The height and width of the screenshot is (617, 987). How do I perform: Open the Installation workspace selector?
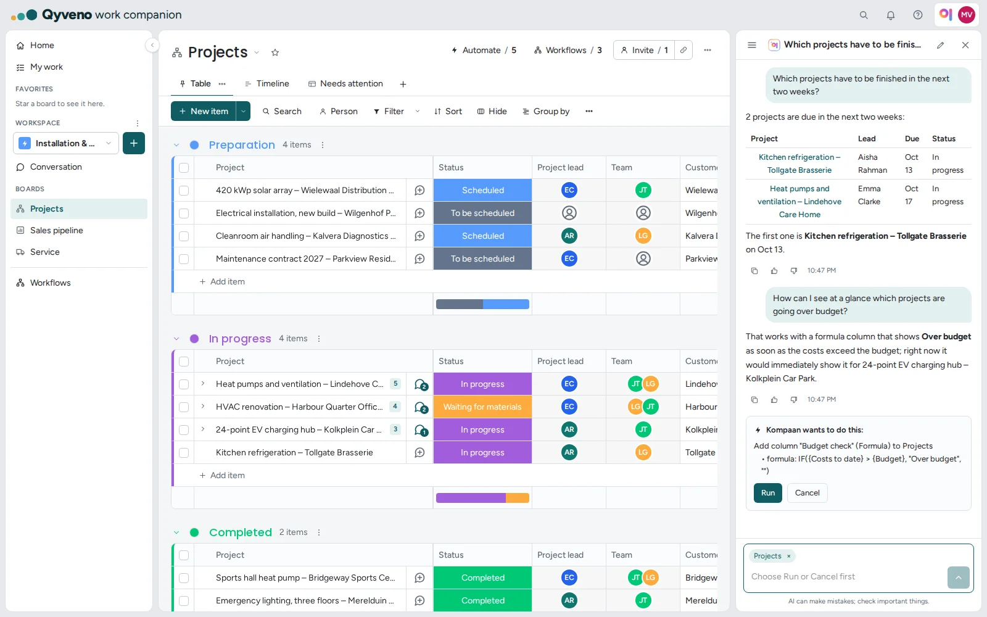click(x=66, y=143)
